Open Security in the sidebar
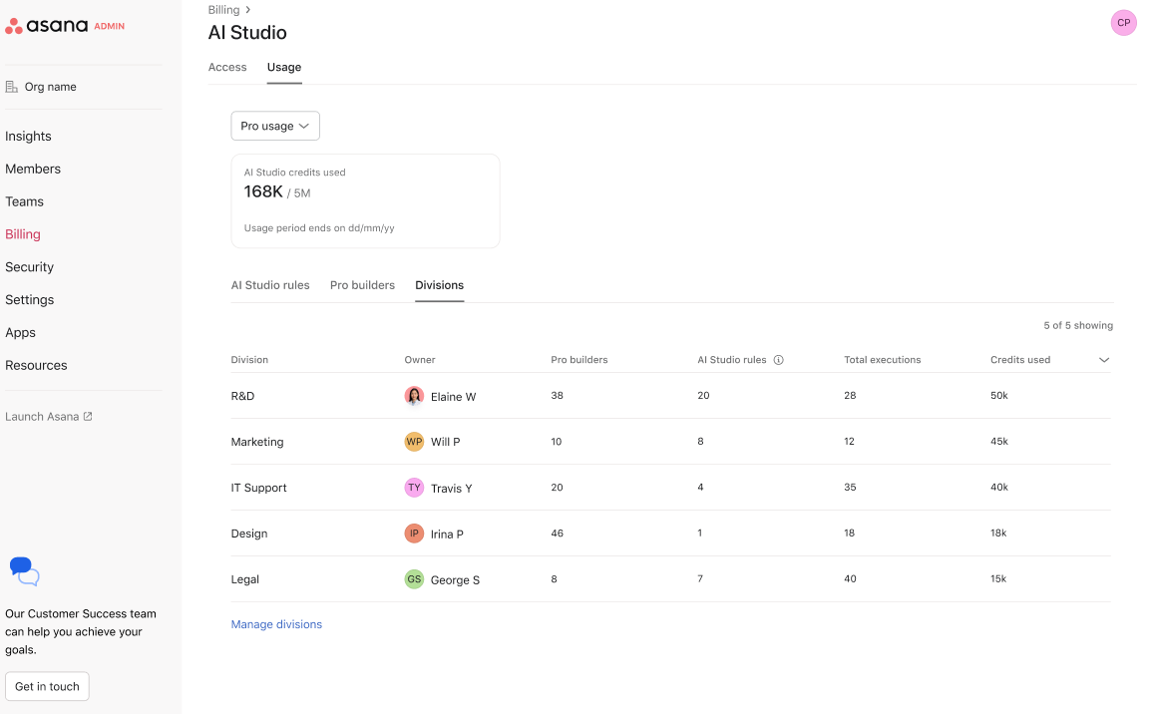1154x714 pixels. click(30, 267)
